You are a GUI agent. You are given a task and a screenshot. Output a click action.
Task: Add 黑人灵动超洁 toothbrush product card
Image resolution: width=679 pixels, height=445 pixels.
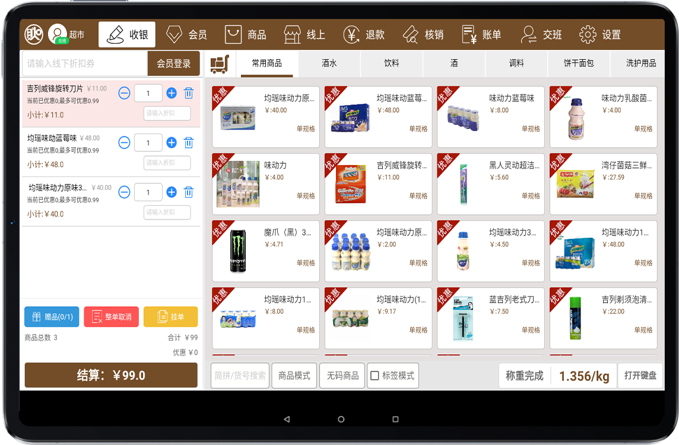pos(491,184)
